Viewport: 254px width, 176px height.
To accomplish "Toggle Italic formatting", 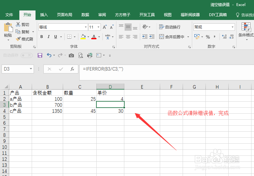I will pyautogui.click(x=49, y=37).
